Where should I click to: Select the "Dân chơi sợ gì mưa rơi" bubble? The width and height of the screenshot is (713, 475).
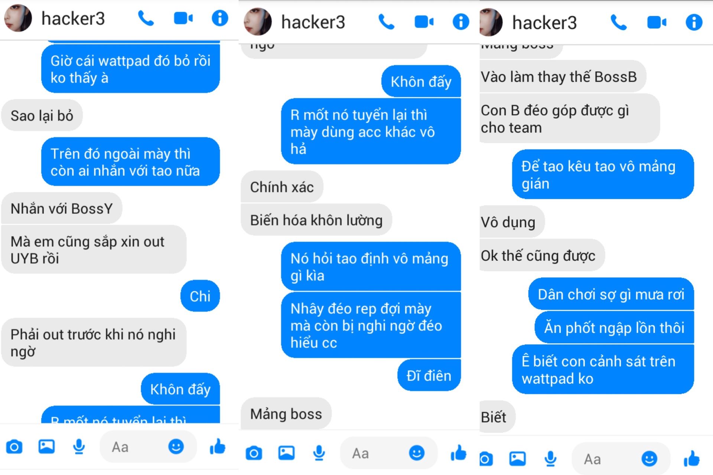tap(611, 294)
